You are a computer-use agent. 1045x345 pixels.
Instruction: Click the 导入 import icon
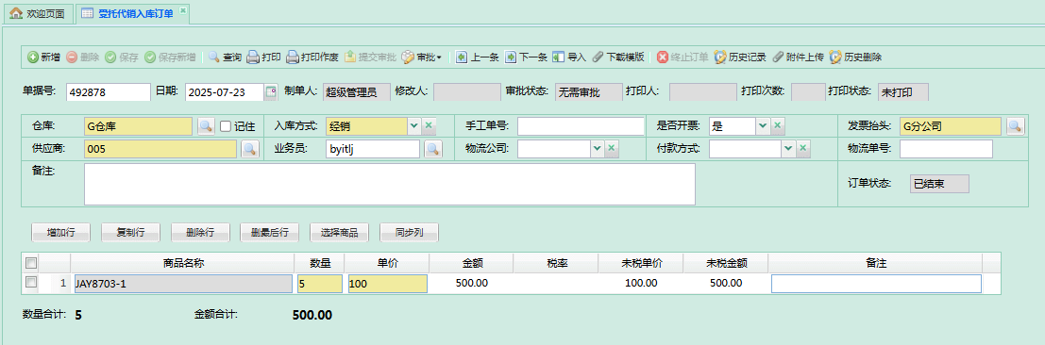coord(559,57)
